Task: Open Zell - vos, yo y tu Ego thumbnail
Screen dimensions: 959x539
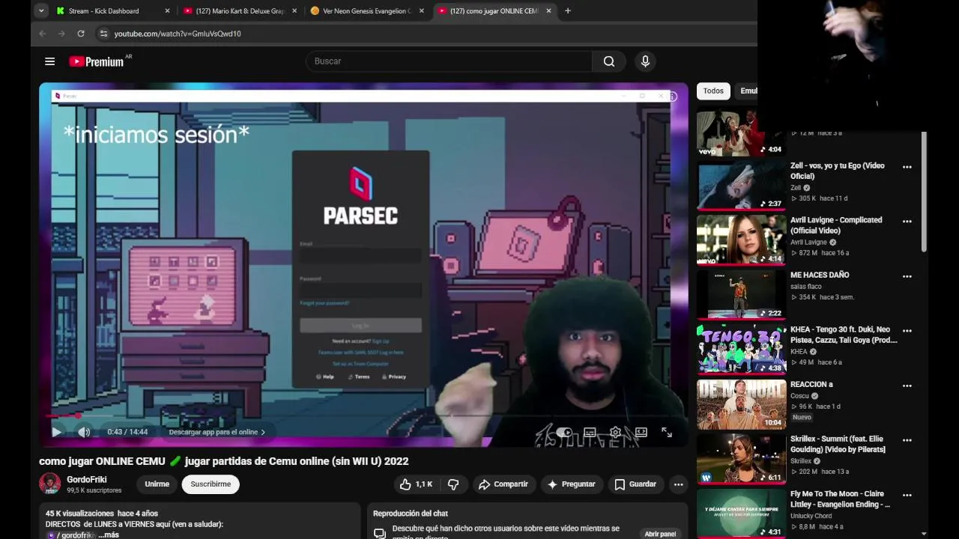Action: pos(741,185)
